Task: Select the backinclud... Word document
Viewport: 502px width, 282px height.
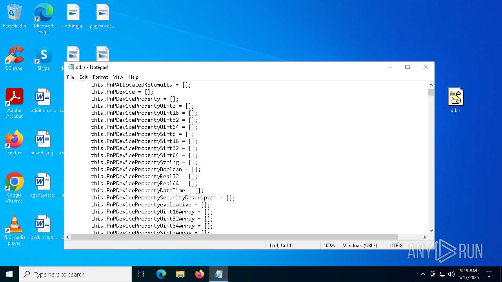Action: [x=44, y=228]
